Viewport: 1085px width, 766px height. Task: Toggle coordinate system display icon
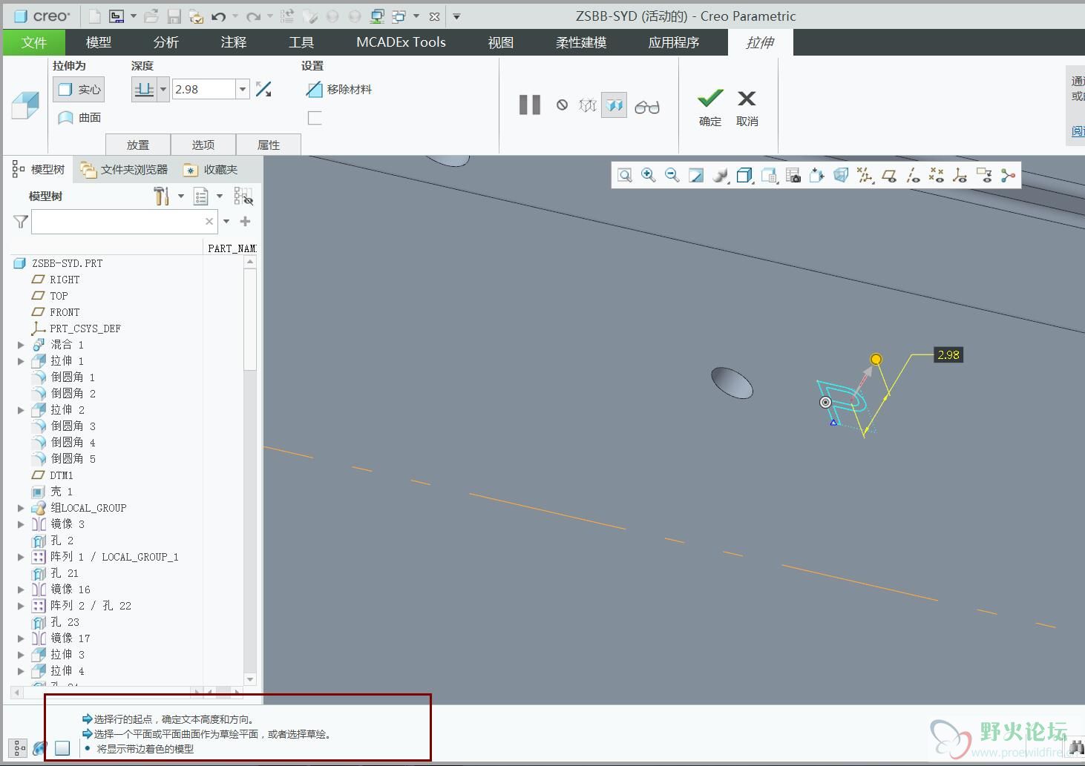(x=960, y=176)
